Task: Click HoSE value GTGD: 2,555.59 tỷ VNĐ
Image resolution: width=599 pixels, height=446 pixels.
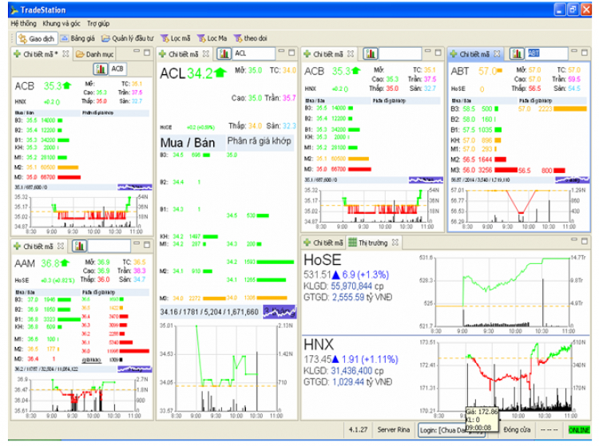Action: point(347,298)
